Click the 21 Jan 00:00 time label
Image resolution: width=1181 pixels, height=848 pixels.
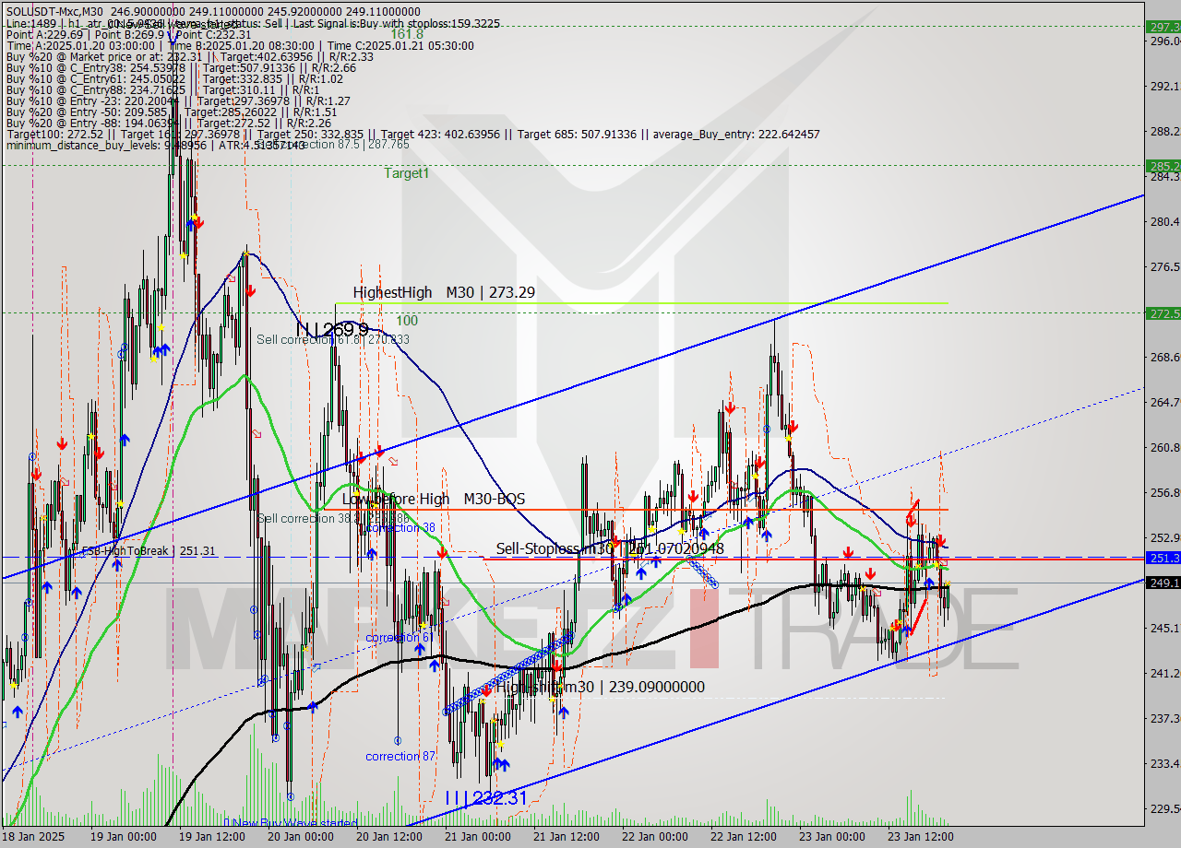478,837
